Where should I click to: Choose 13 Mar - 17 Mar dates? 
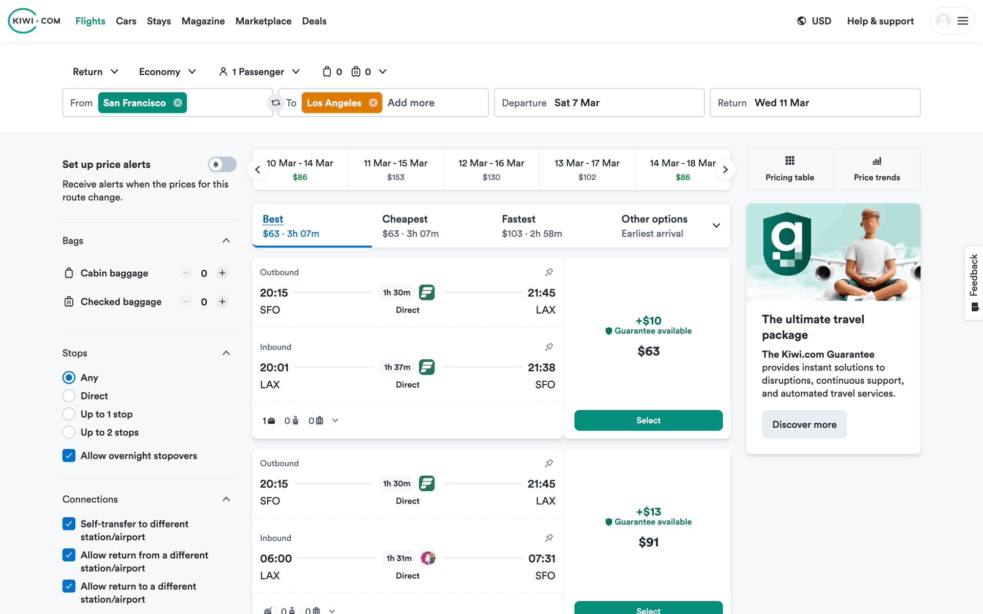(587, 169)
